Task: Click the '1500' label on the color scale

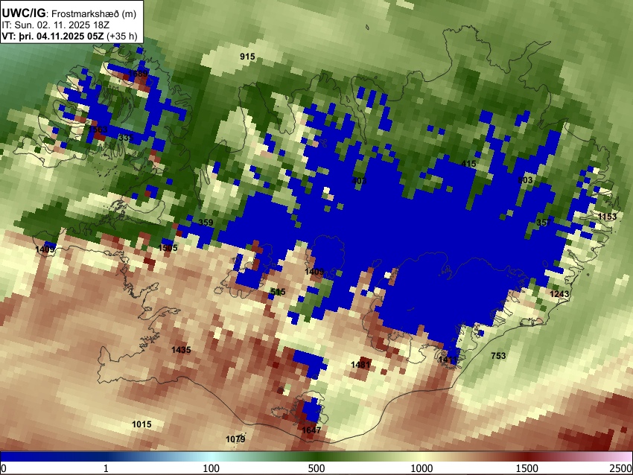Action: [x=527, y=468]
